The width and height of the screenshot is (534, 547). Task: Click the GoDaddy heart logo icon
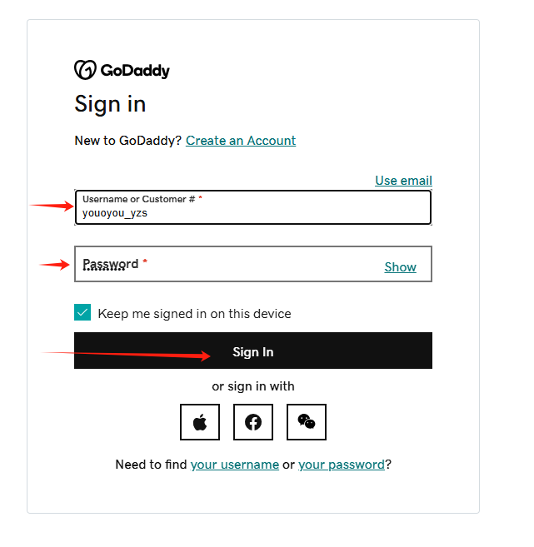pyautogui.click(x=85, y=70)
